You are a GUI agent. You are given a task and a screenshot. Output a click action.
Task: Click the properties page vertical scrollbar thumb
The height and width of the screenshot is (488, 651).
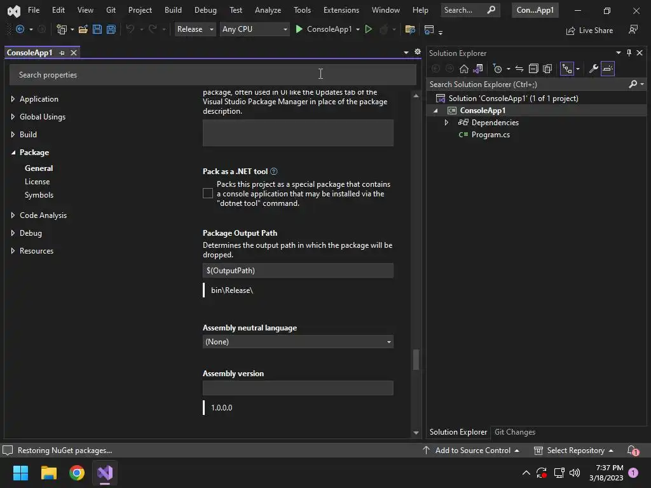click(x=416, y=360)
